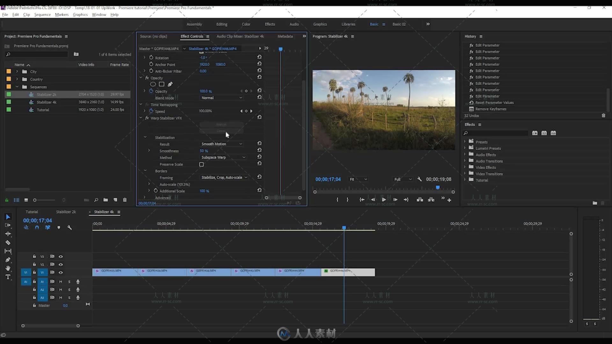Select the Type tool

point(8,277)
